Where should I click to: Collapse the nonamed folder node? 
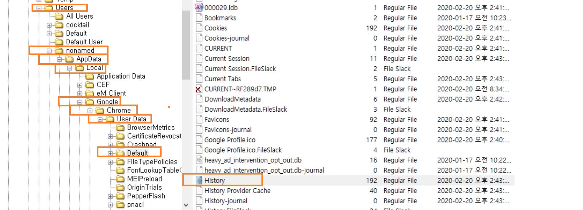pyautogui.click(x=49, y=51)
